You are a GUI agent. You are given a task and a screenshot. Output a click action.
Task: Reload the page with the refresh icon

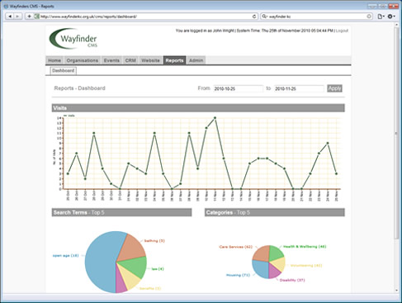(254, 17)
